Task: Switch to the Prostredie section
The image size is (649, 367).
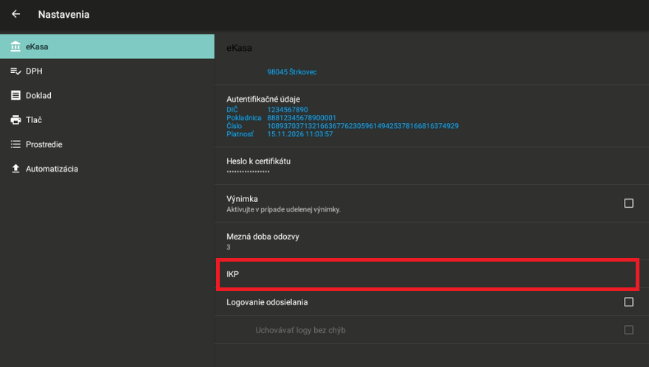Action: click(44, 144)
